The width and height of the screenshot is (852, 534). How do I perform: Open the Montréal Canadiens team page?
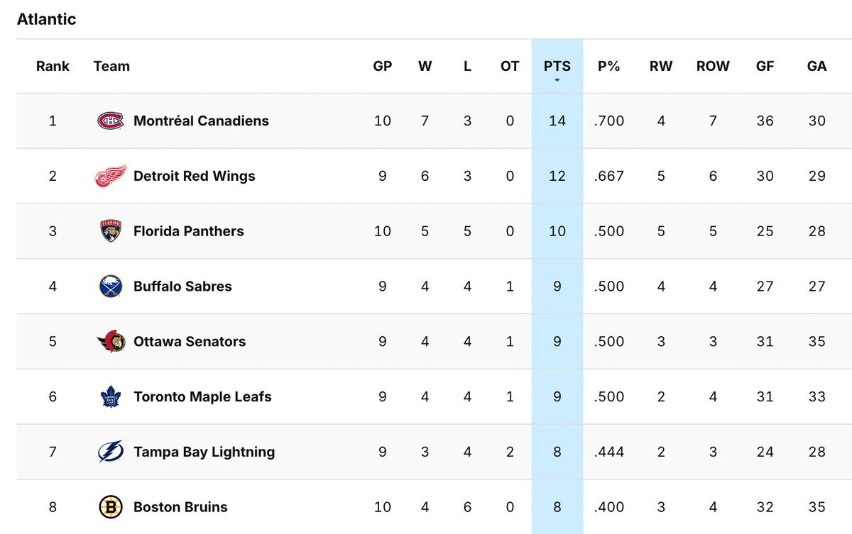coord(200,121)
